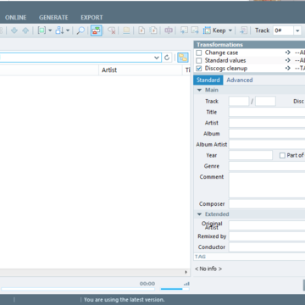Click the Genre input field
Viewport: 305px width, 305px height.
tap(267, 166)
